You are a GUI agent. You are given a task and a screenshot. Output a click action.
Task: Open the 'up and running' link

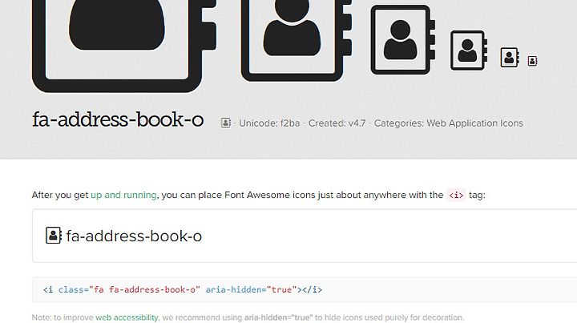pos(123,195)
